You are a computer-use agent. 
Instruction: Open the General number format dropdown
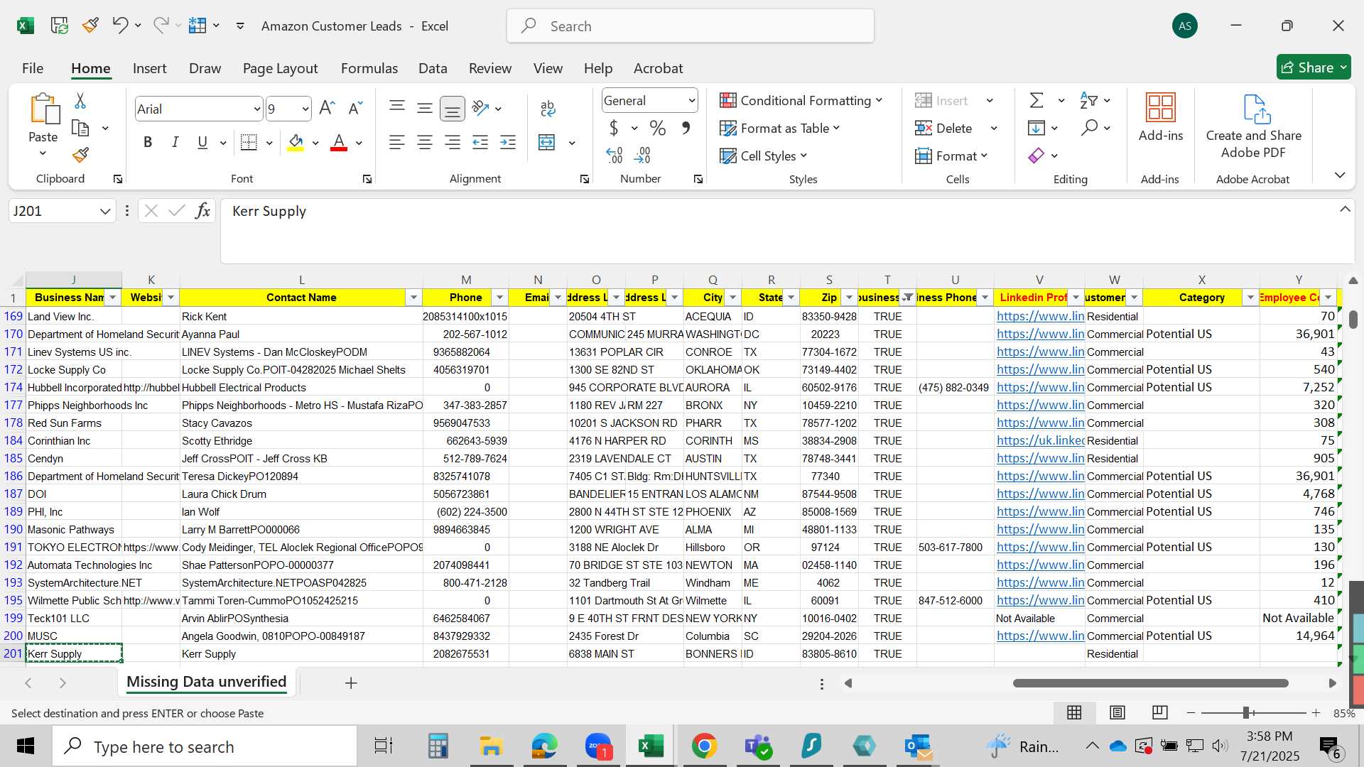691,101
